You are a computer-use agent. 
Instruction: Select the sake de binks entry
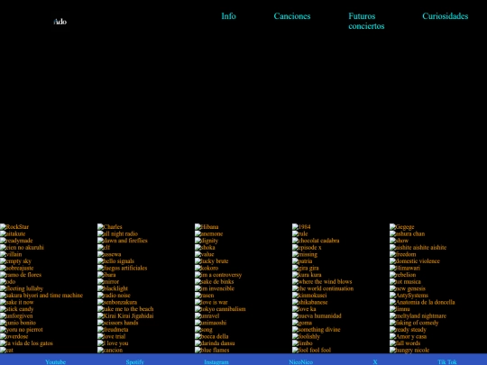coord(215,281)
